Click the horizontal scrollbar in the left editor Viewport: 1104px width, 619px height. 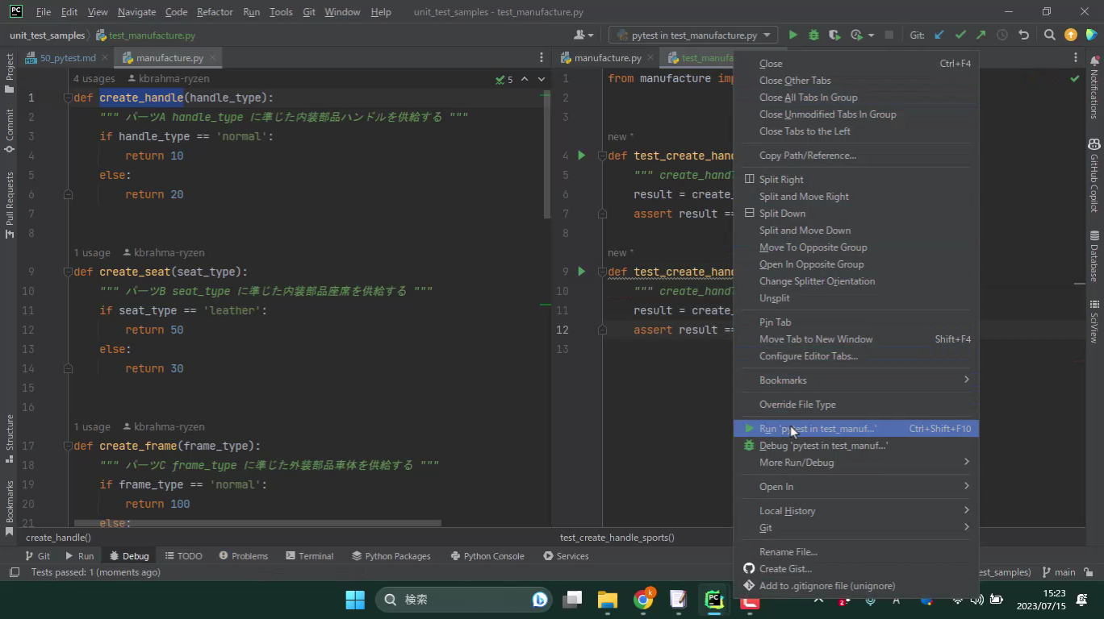257,523
